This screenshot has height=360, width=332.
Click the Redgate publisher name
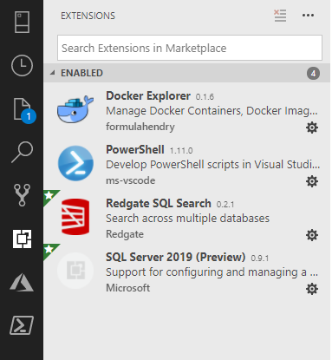(x=125, y=234)
